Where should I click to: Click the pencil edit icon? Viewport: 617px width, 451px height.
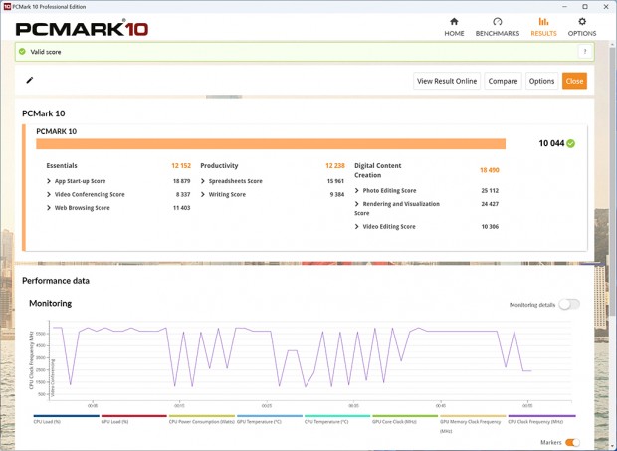click(30, 81)
